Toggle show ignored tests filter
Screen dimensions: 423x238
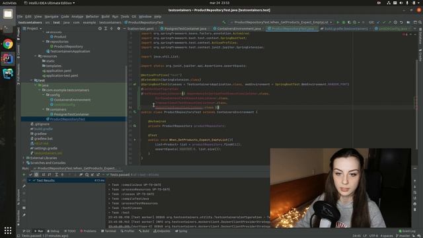(36, 175)
